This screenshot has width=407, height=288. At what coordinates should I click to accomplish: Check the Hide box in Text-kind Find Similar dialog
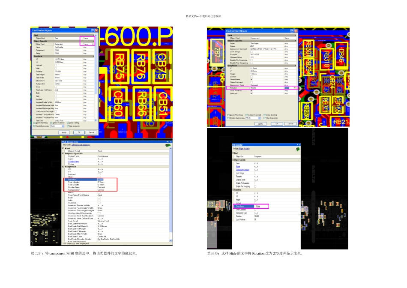(56, 68)
